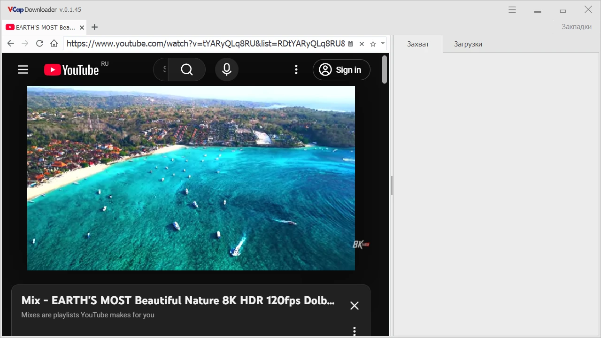Clear the address bar with the X icon
The height and width of the screenshot is (338, 601).
pos(362,44)
